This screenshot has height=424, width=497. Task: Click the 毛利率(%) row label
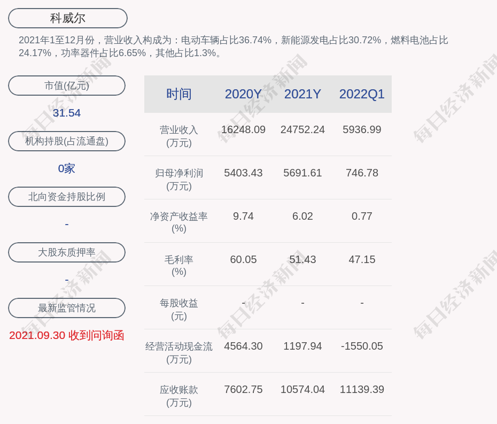point(179,266)
